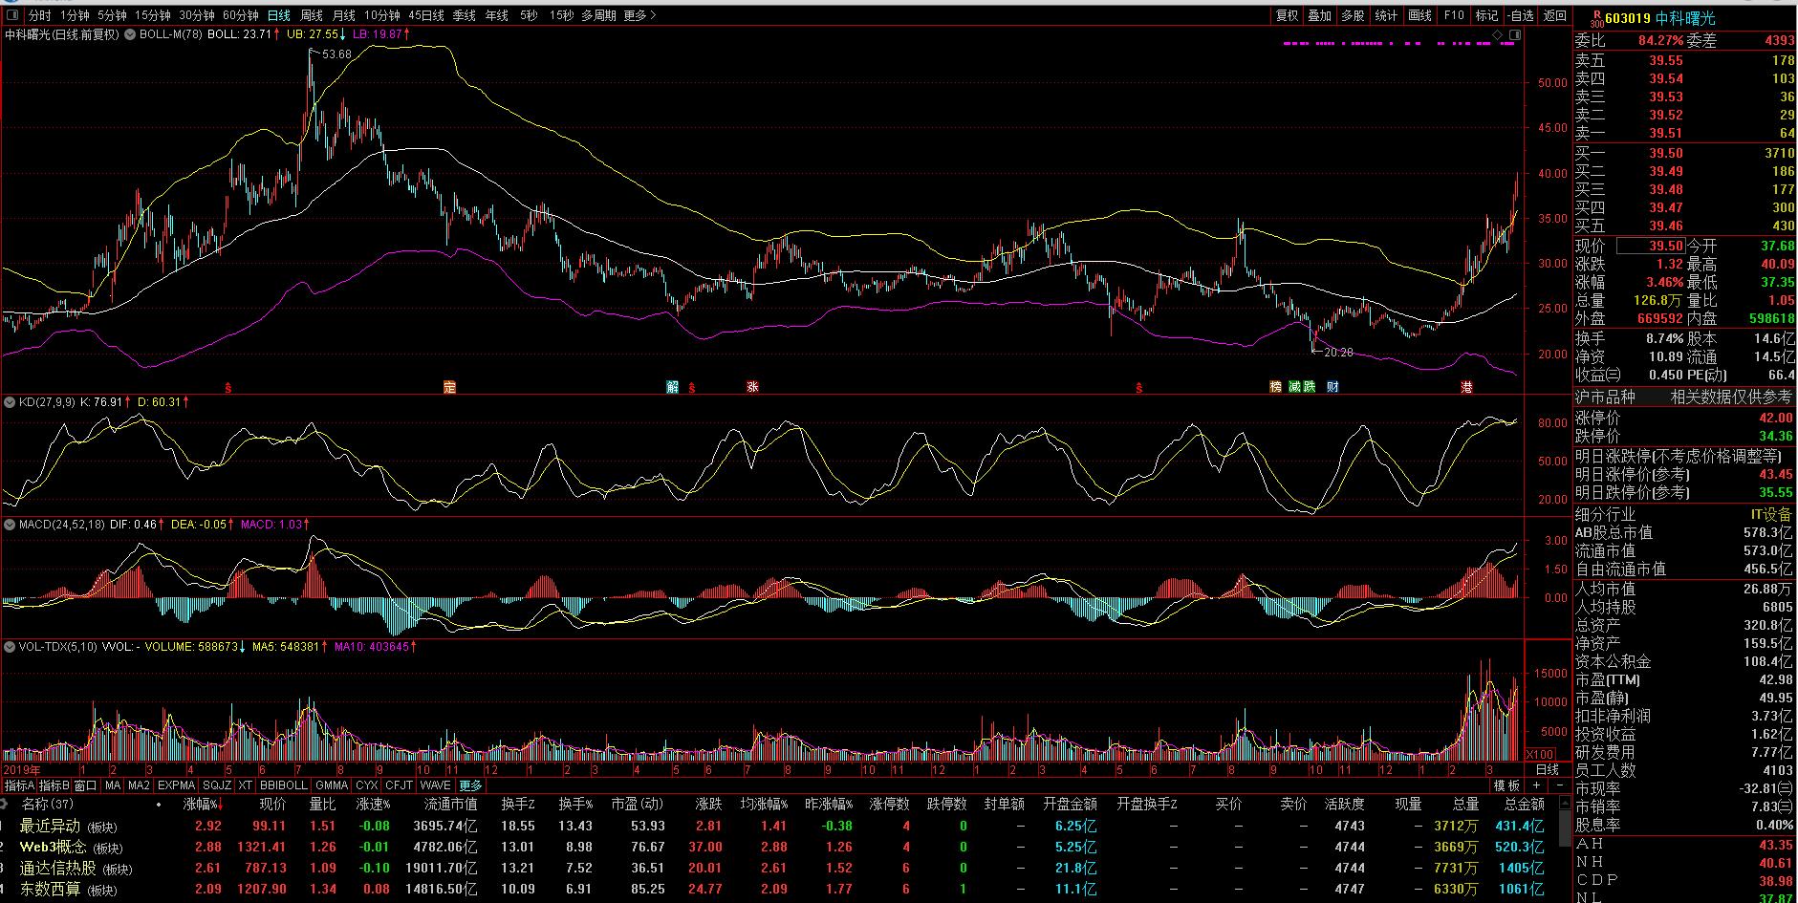Open the F10 company info button
1798x903 pixels.
[x=1453, y=15]
